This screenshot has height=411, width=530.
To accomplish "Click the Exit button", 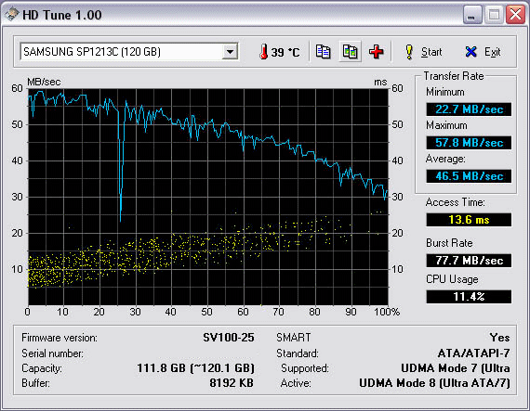I will [483, 52].
